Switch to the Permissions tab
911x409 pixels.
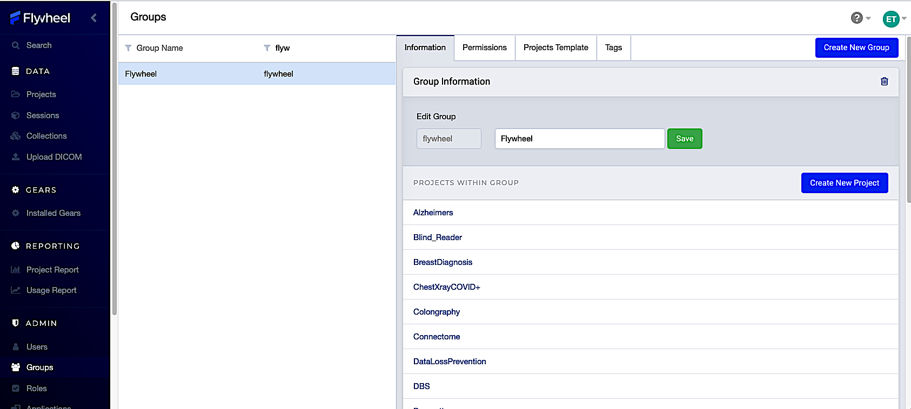pyautogui.click(x=485, y=47)
